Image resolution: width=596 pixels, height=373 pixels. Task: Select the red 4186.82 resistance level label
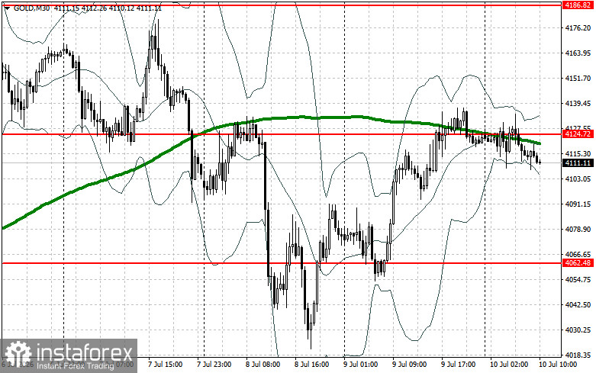pyautogui.click(x=578, y=5)
